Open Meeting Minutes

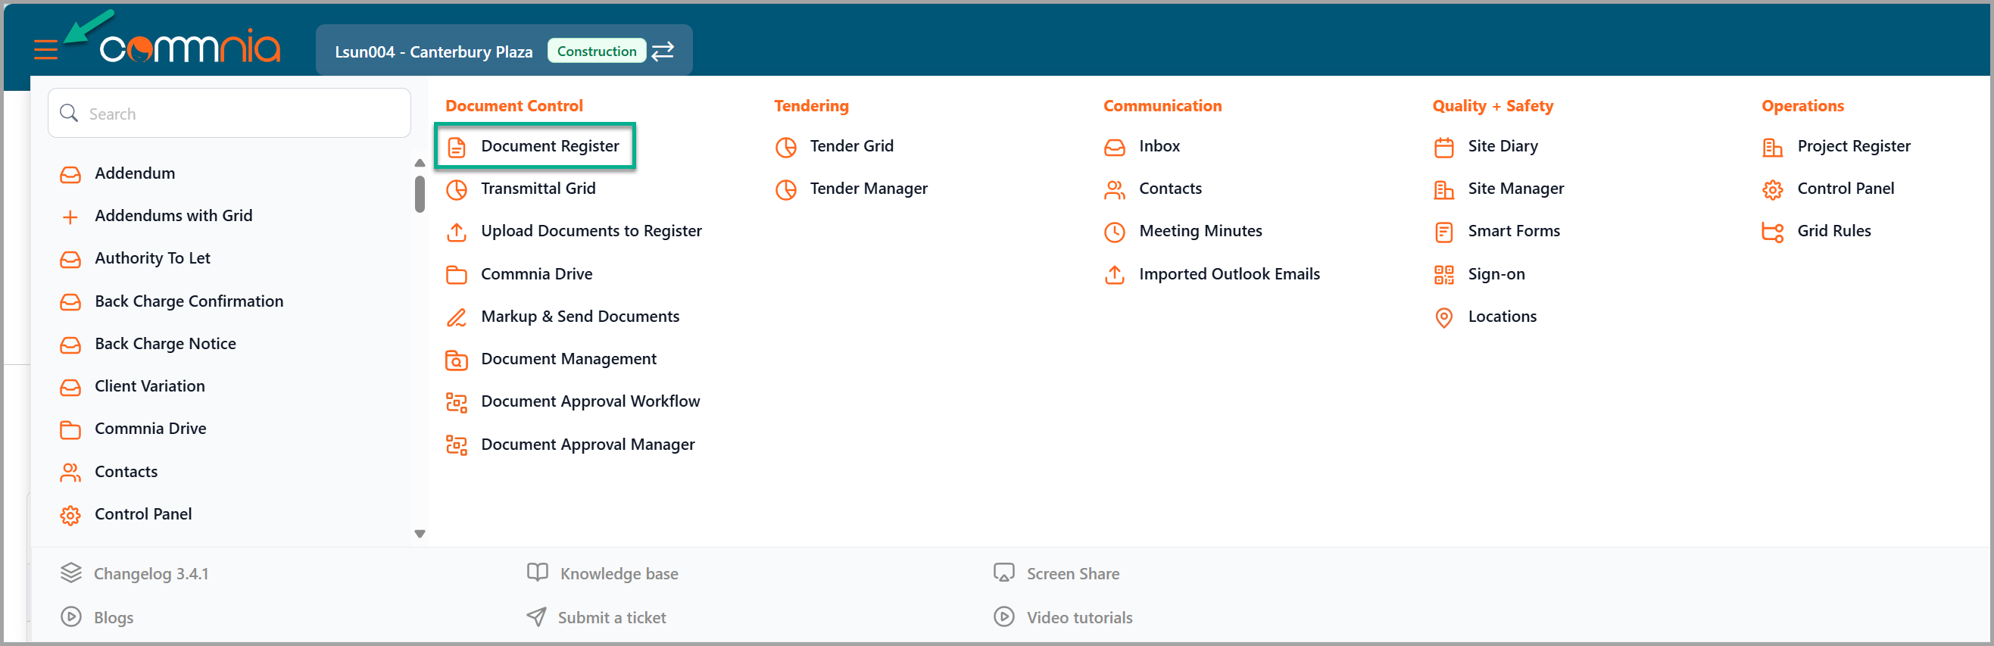point(1200,231)
